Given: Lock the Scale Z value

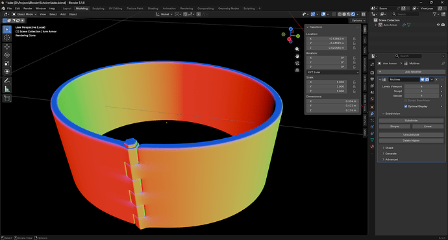Looking at the screenshot, I should coord(355,91).
